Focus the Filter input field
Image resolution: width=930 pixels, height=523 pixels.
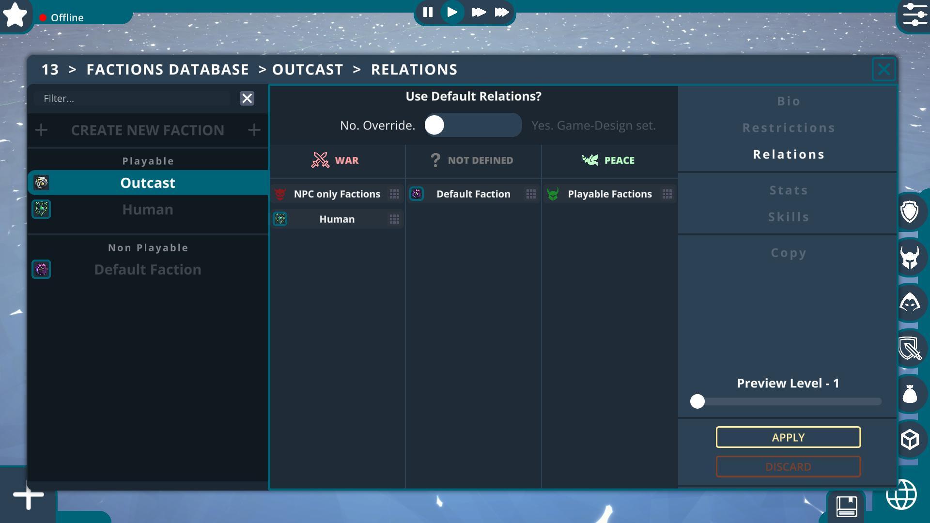(132, 98)
